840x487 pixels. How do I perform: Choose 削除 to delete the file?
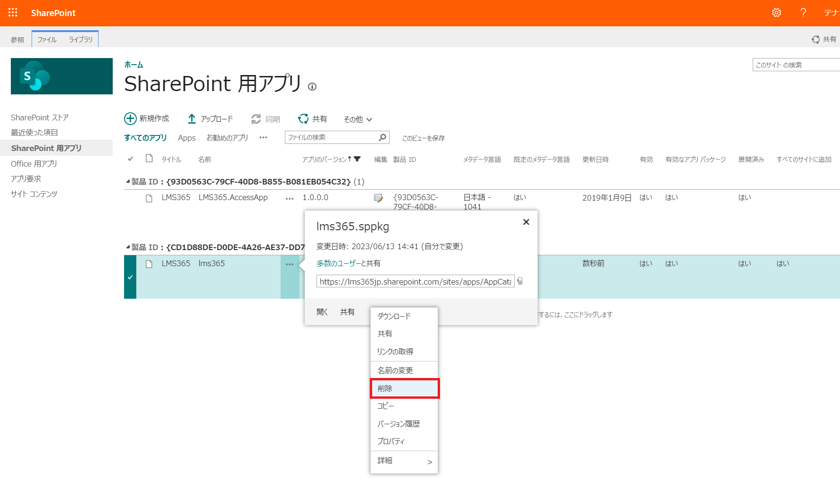tap(404, 388)
